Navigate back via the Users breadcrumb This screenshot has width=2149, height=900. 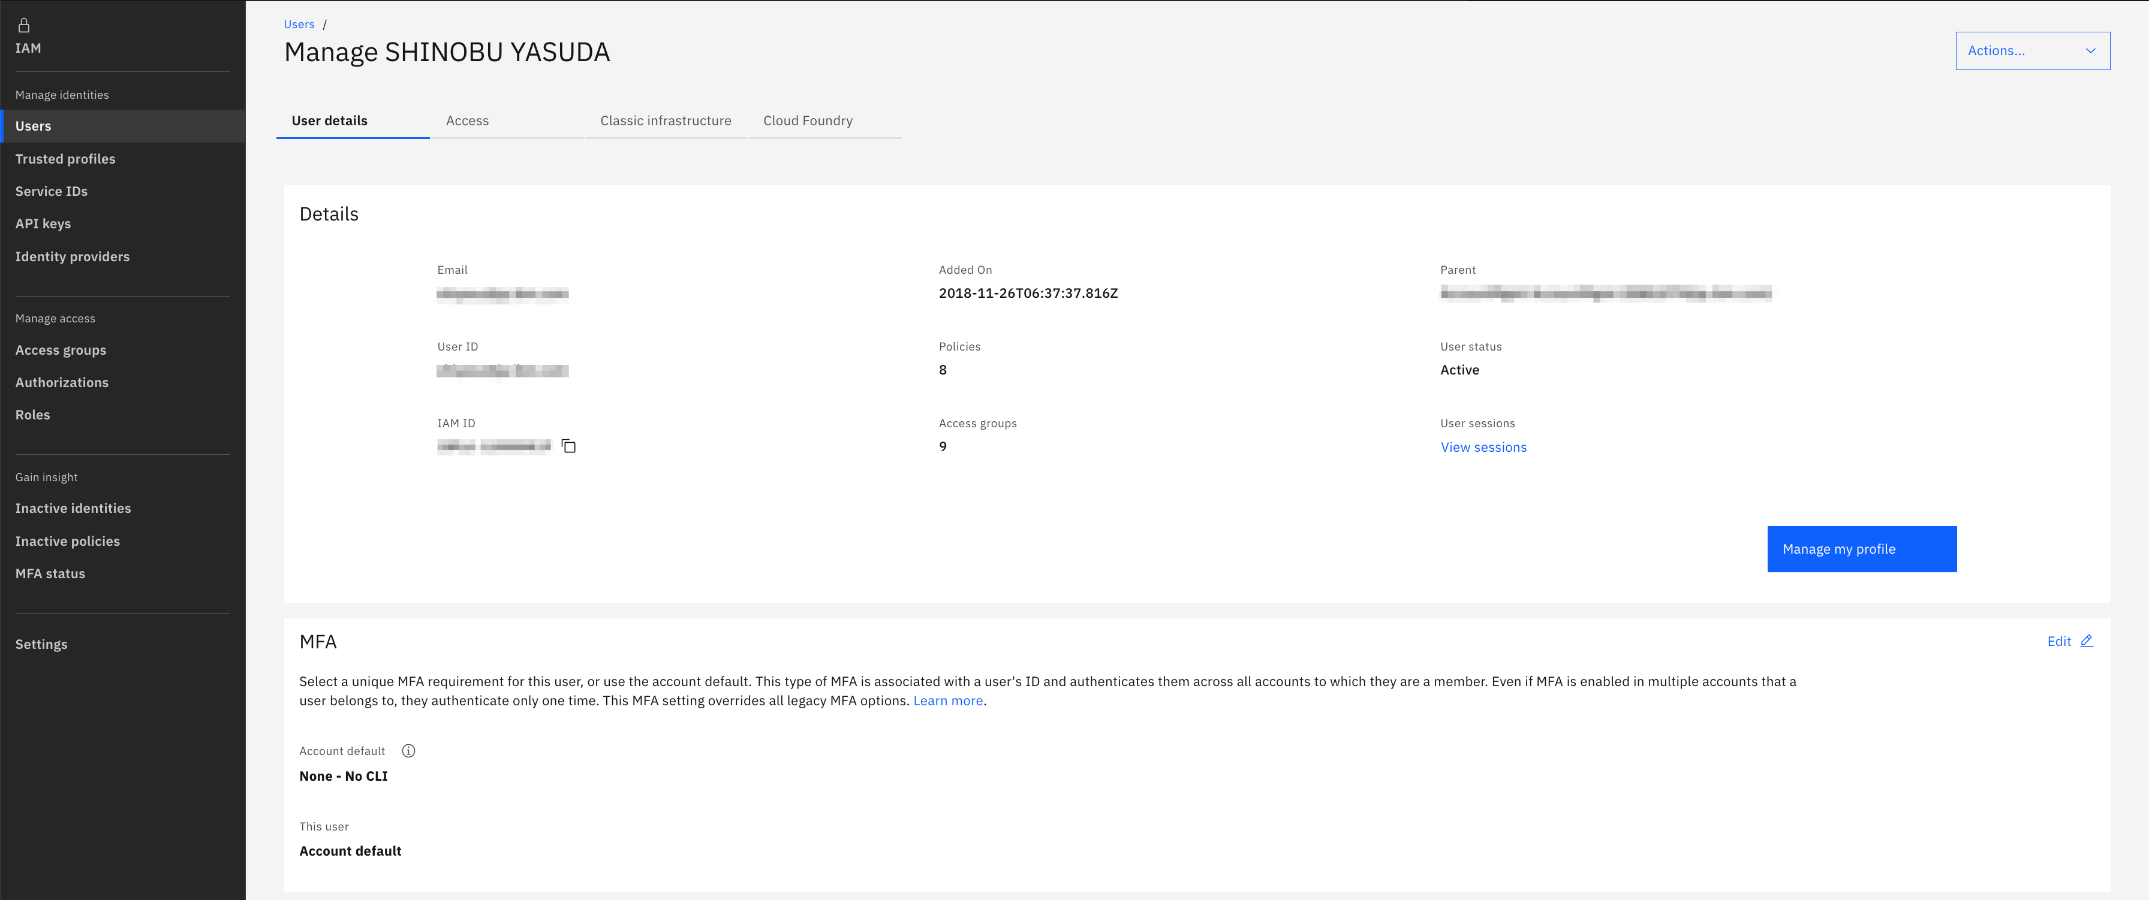tap(299, 23)
